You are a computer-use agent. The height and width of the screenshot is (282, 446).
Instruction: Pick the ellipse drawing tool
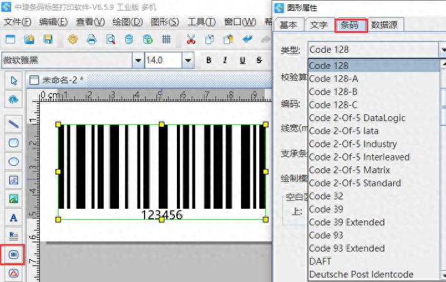click(14, 161)
